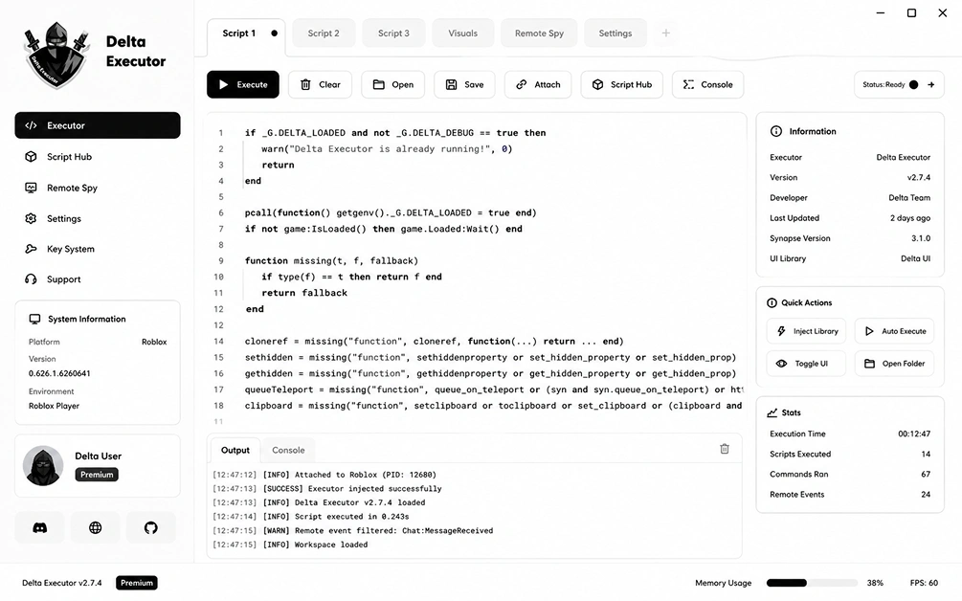This screenshot has width=962, height=601.
Task: Click the unsaved dot on Script 1 tab
Action: click(x=275, y=33)
